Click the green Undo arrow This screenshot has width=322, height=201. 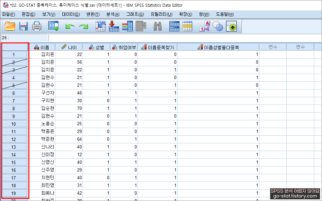click(70, 26)
